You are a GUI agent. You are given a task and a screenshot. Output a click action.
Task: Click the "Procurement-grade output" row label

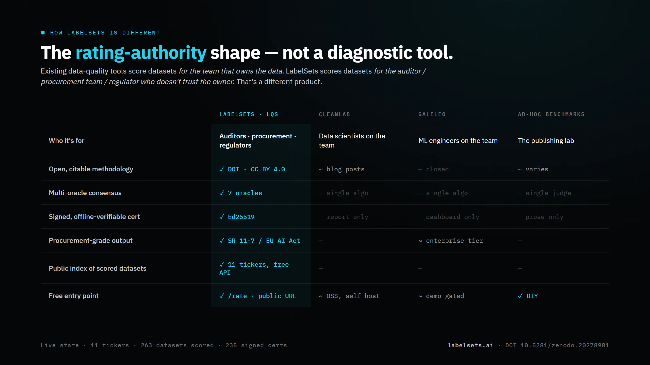tap(91, 241)
